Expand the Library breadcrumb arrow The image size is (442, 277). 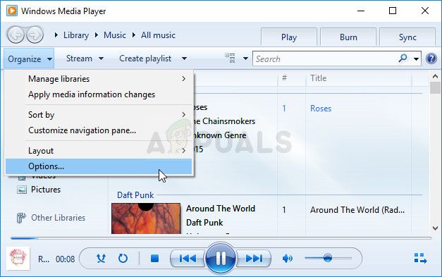(x=56, y=35)
